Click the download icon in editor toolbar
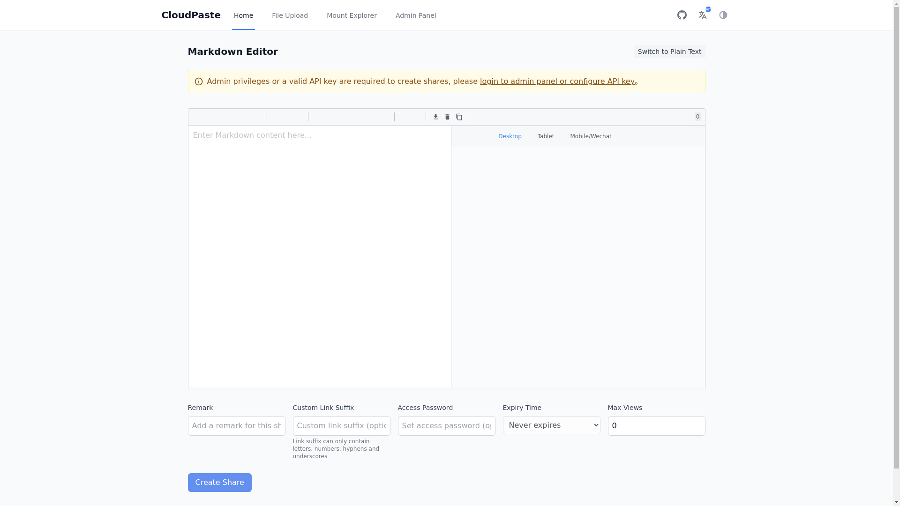This screenshot has width=900, height=506. coord(435,117)
